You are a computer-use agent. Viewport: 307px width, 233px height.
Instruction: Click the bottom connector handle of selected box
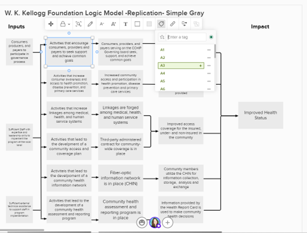coord(69,71)
